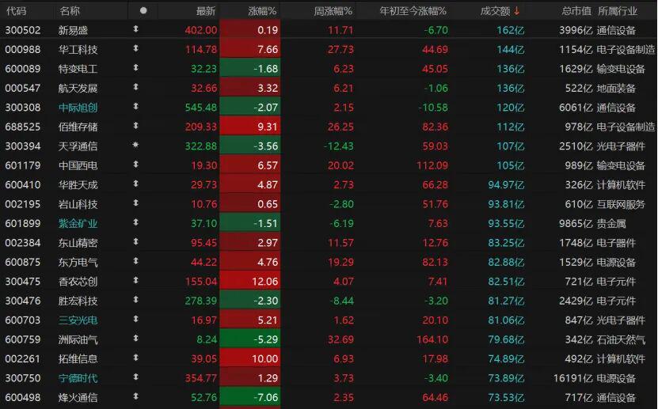Click the marker icon beside 烽火通信

coord(135,397)
